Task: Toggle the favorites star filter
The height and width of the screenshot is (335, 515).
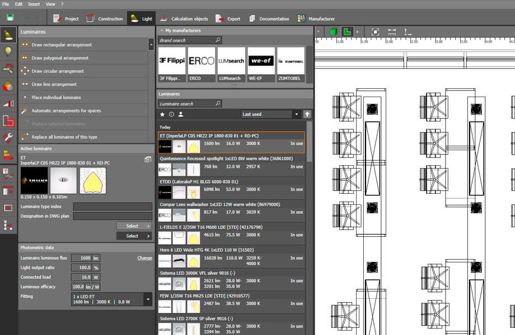Action: [162, 114]
